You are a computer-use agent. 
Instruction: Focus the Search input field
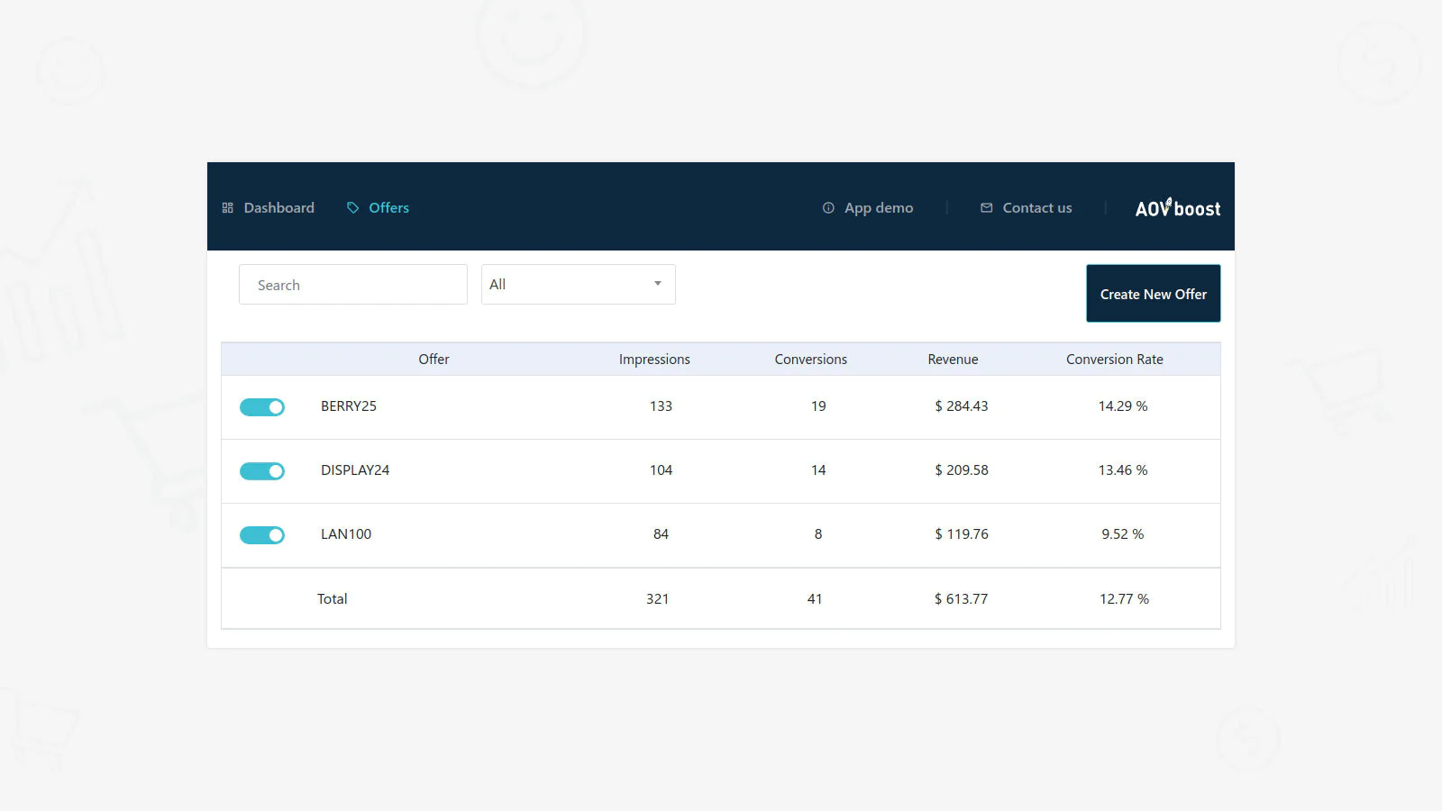[x=353, y=285]
